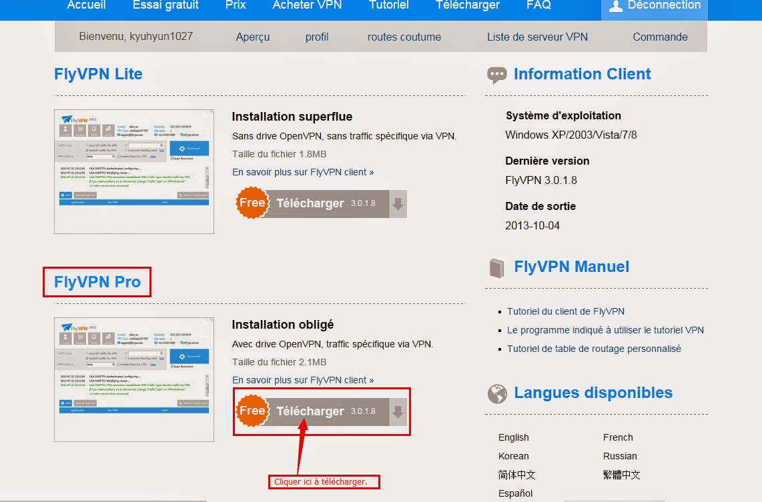Click the Free badge on Pro download

[252, 411]
